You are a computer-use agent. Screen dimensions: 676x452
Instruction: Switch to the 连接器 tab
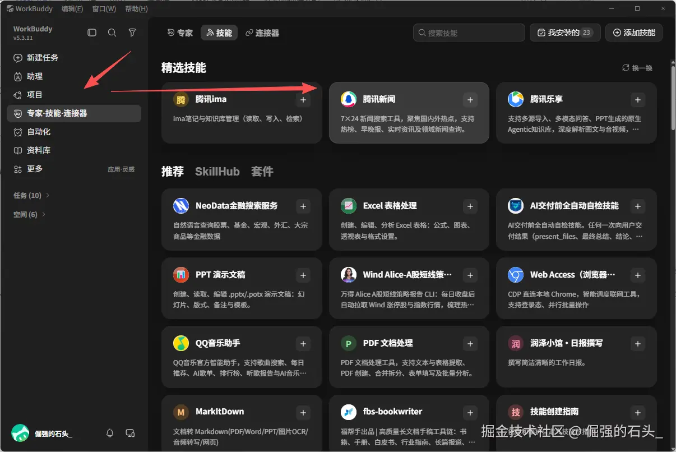point(262,33)
